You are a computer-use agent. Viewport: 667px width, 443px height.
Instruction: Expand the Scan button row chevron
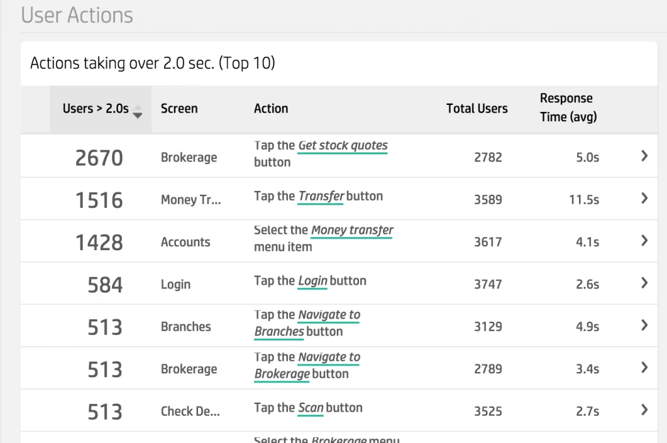click(644, 410)
